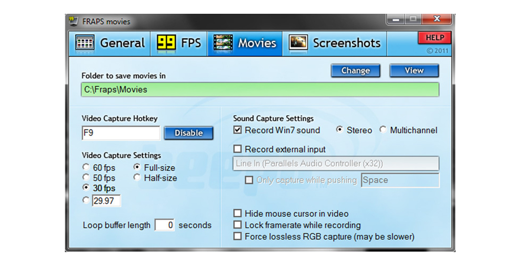
Task: Enable Record external input
Action: [x=238, y=149]
